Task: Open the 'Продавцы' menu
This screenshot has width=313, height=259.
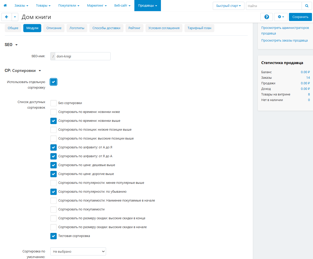Action: (x=148, y=6)
